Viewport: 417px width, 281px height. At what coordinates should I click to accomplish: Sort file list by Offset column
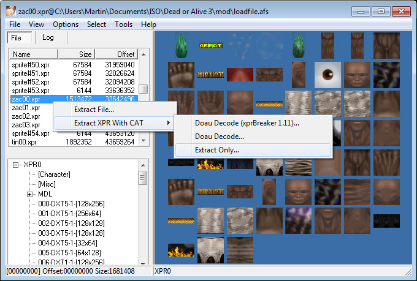(117, 54)
